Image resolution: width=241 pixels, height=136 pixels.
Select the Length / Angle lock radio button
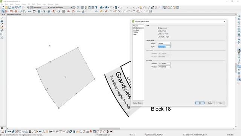coord(159,37)
